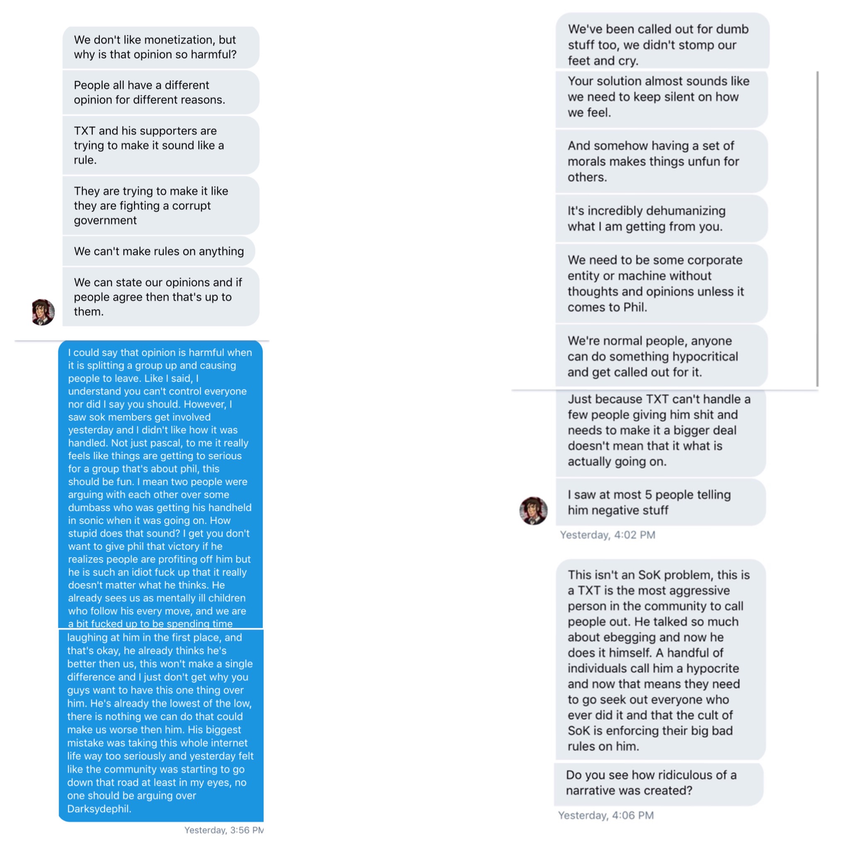Image resolution: width=863 pixels, height=863 pixels.
Task: Click the 'fighting a corrupt government' message
Action: [161, 206]
